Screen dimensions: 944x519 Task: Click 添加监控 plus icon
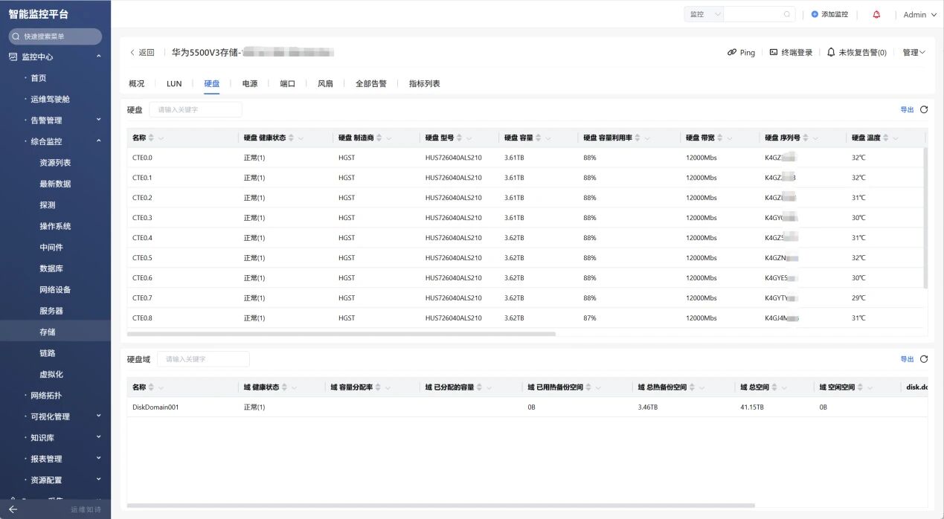click(x=815, y=14)
